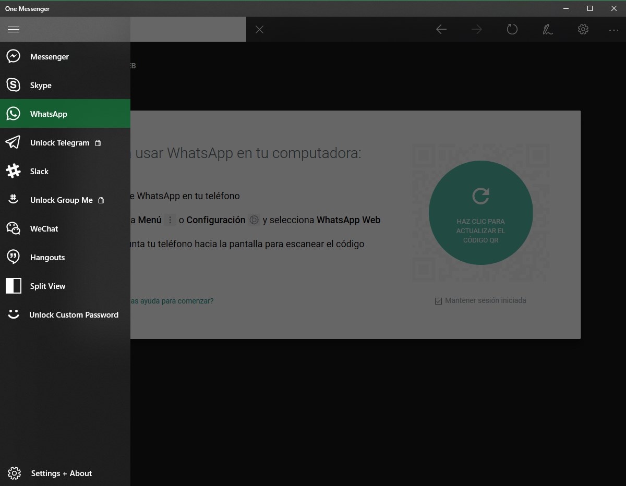626x486 pixels.
Task: Open the Skype logo icon in the sidebar
Action: 13,85
